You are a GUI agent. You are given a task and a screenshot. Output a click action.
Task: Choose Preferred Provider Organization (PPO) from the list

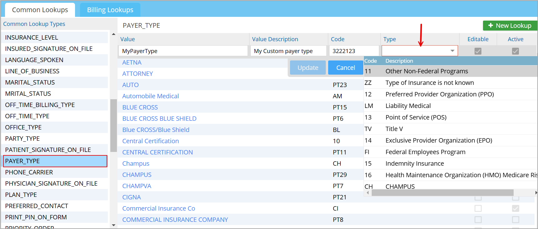439,94
